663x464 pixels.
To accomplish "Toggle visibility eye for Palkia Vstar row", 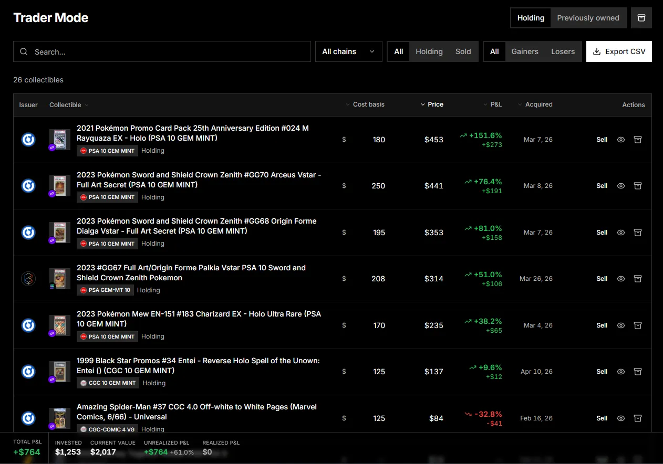I will point(621,279).
